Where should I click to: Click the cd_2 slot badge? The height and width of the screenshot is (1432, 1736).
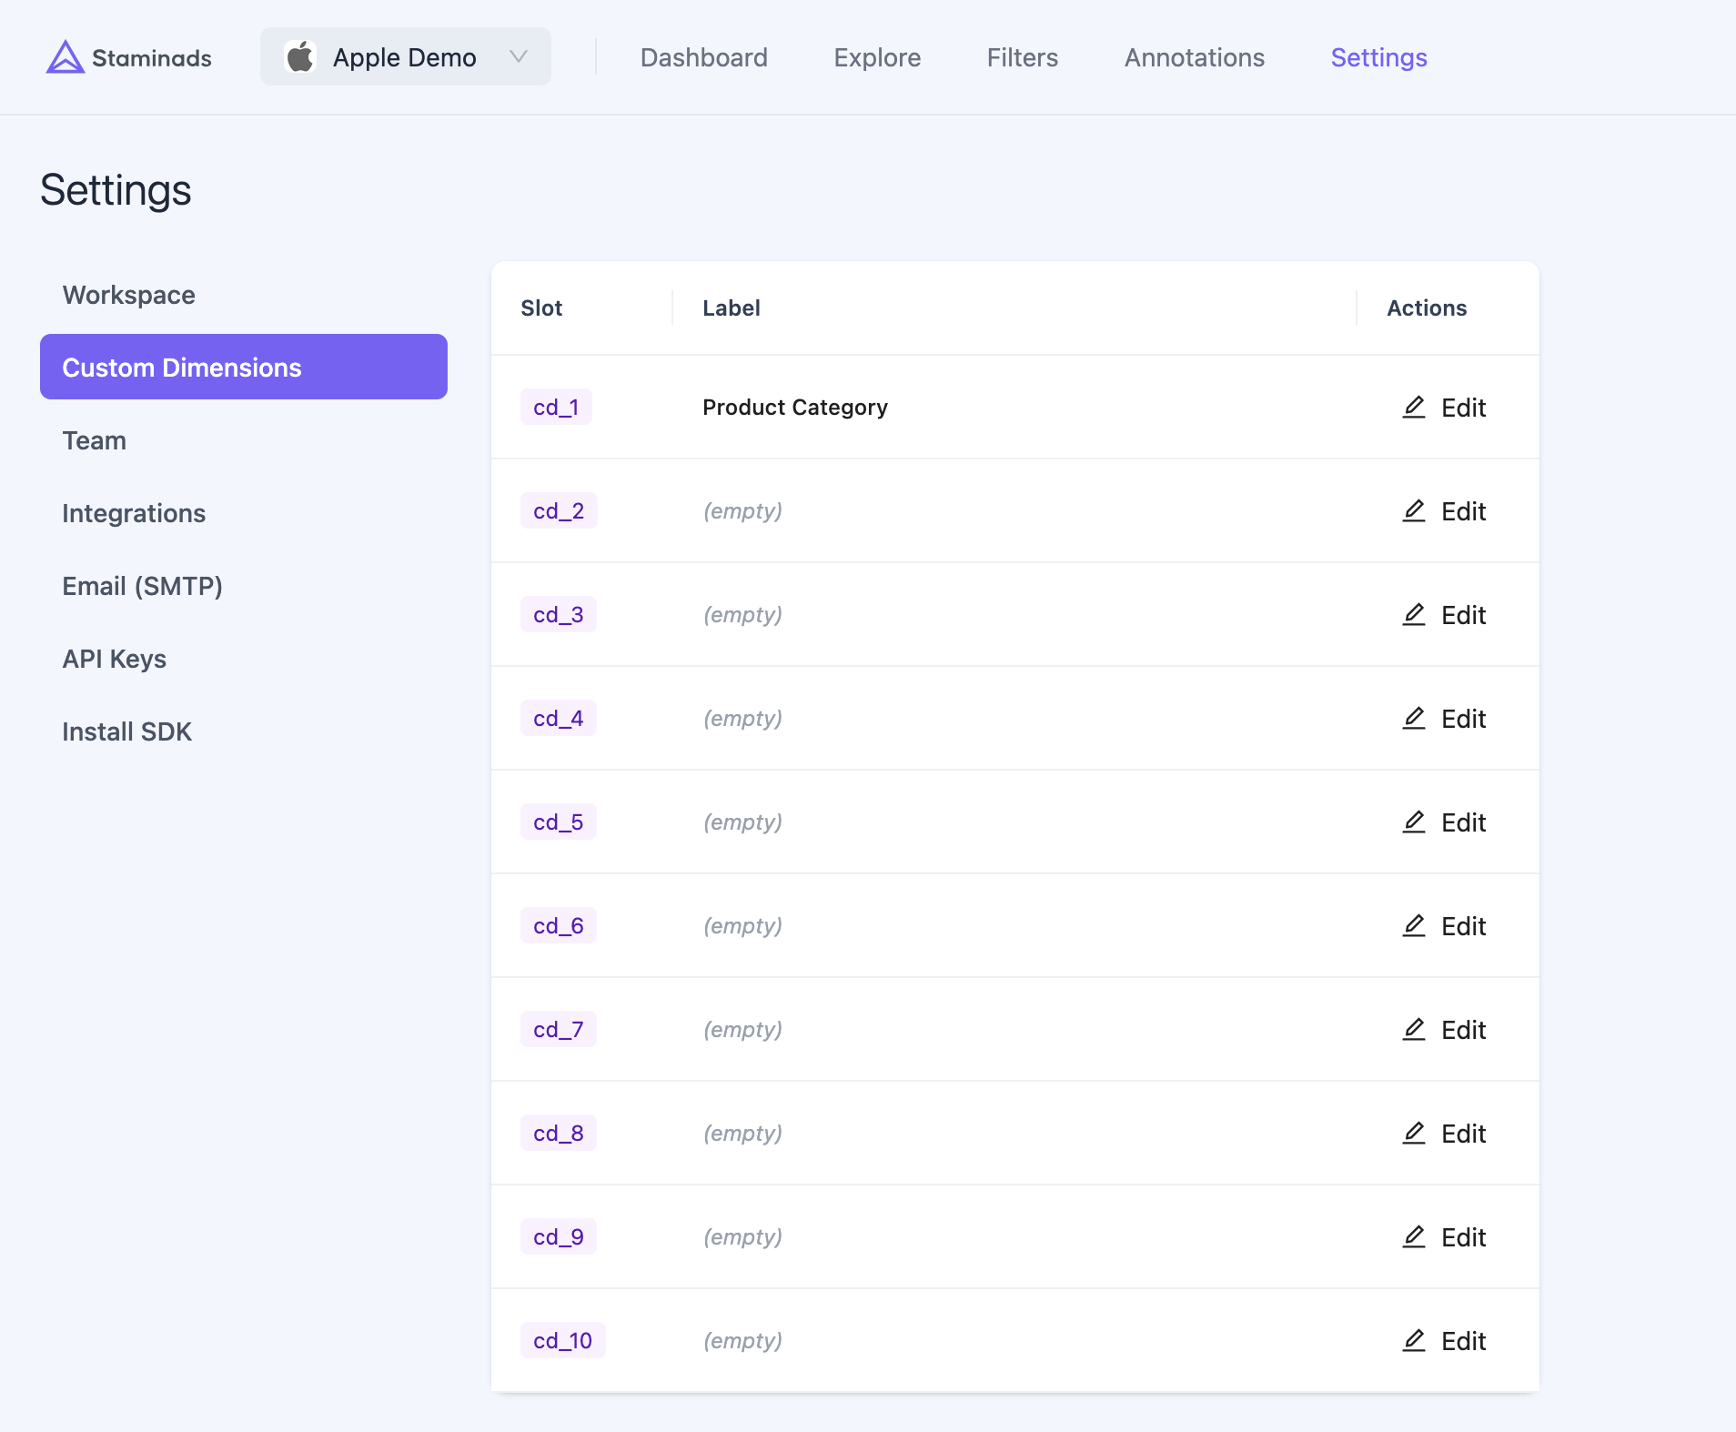tap(559, 510)
